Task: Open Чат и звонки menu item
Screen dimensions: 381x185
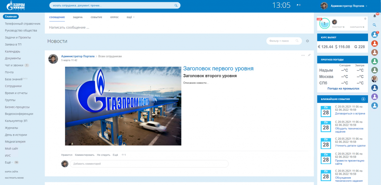Action: (14, 65)
